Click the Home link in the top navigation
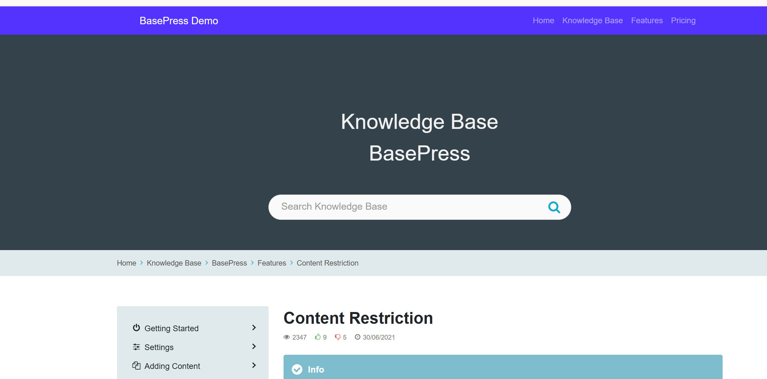The image size is (767, 379). point(543,21)
